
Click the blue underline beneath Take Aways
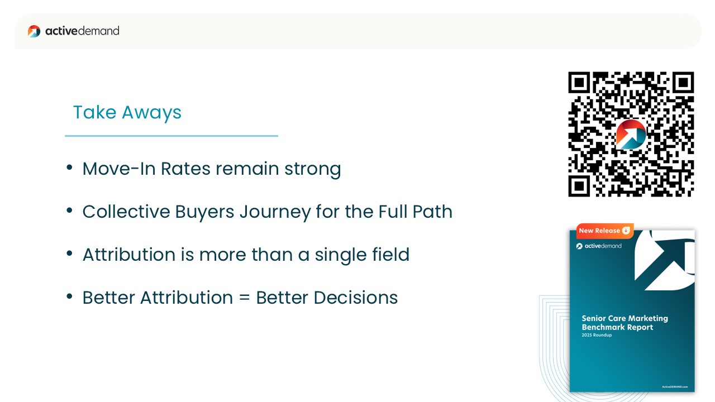171,136
